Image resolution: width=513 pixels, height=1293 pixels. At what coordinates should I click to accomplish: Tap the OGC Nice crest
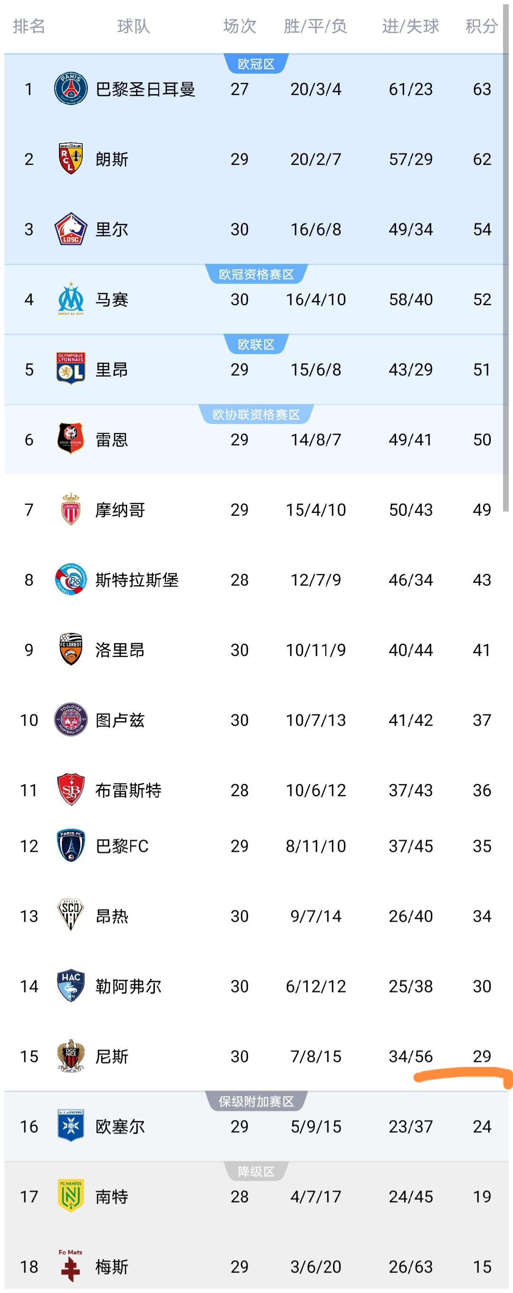point(71,1056)
